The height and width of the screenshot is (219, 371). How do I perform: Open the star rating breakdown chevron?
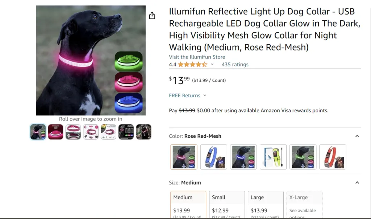point(212,64)
